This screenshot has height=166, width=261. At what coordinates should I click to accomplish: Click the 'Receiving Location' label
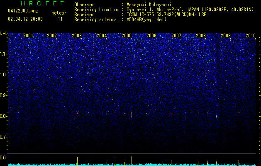[97, 10]
